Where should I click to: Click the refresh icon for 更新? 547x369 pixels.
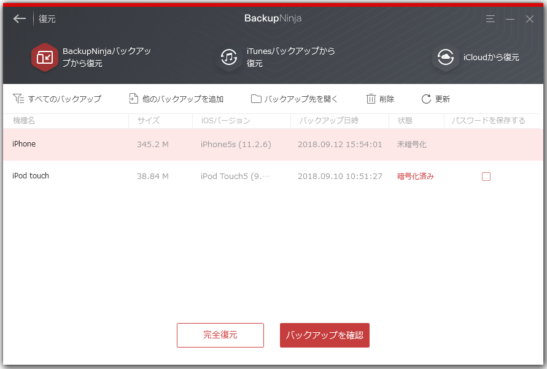tap(426, 99)
